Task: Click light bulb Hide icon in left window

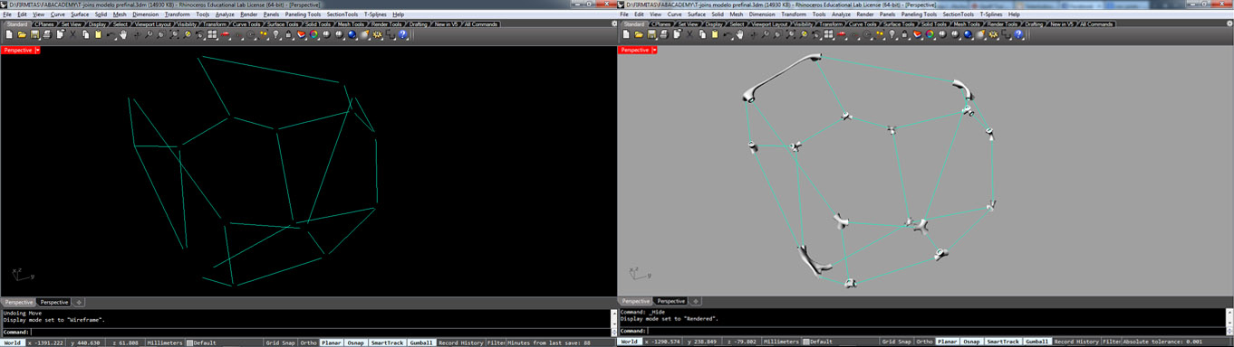Action: point(276,34)
